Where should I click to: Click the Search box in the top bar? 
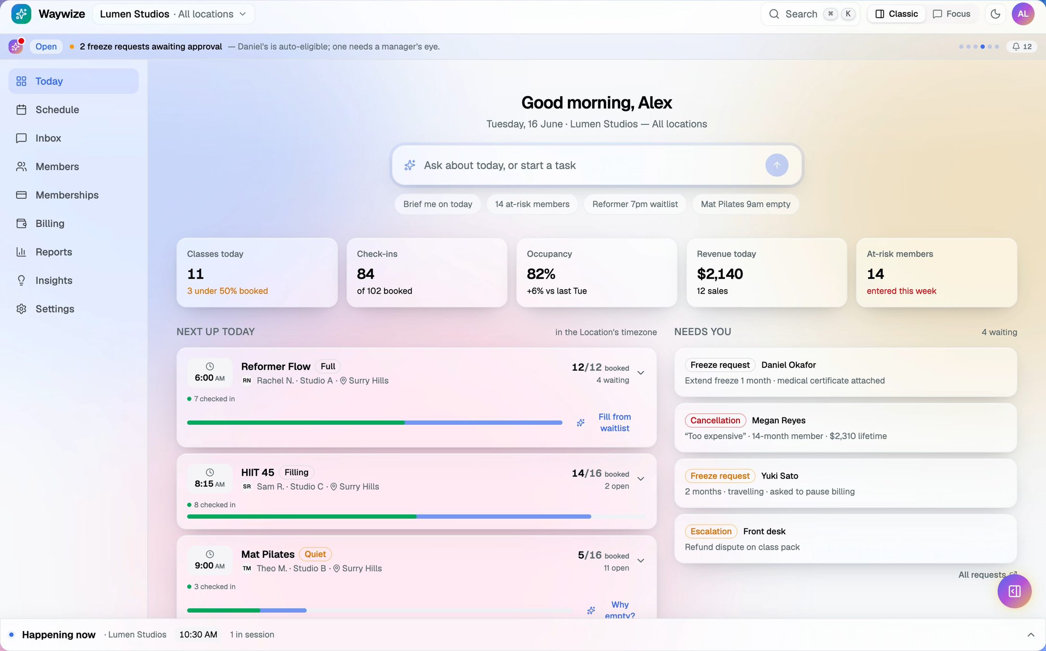pos(810,14)
